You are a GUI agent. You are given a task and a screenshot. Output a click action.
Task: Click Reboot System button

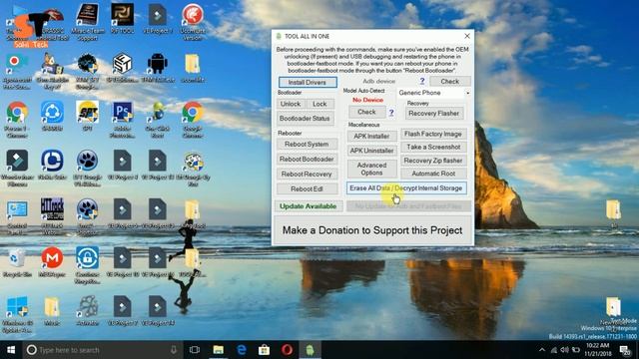coord(307,144)
